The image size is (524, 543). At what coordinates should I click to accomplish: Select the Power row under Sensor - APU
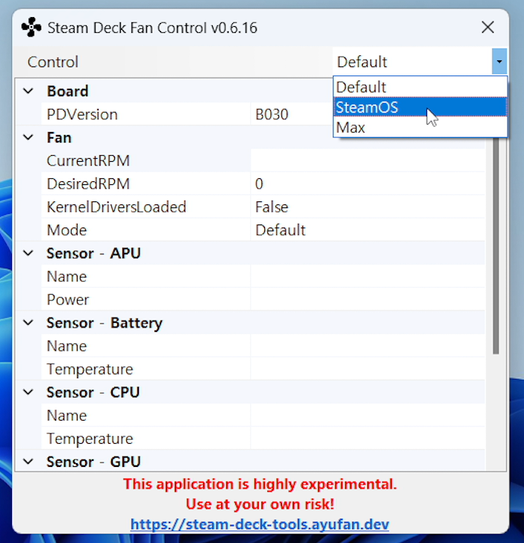click(x=263, y=300)
